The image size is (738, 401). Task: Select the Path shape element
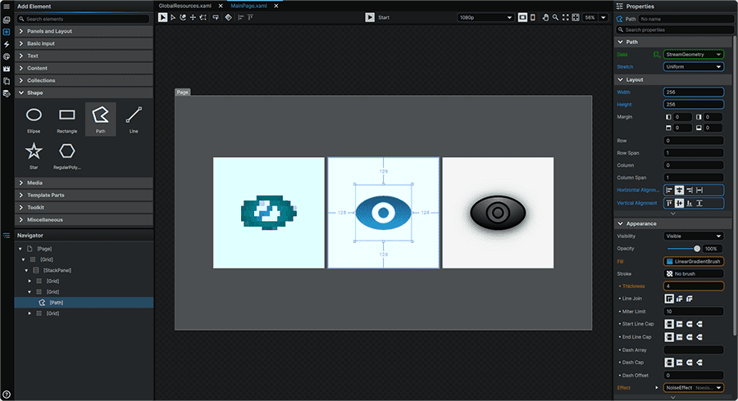coord(100,119)
